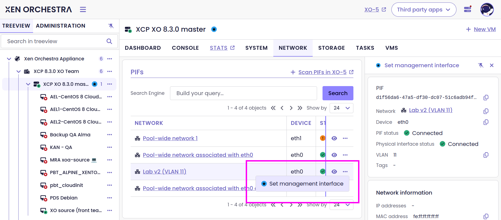Select the pbt_cloudinit VM
This screenshot has height=220, width=501.
tap(66, 185)
